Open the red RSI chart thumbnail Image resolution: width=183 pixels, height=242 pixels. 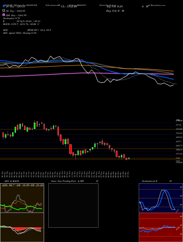point(161,227)
